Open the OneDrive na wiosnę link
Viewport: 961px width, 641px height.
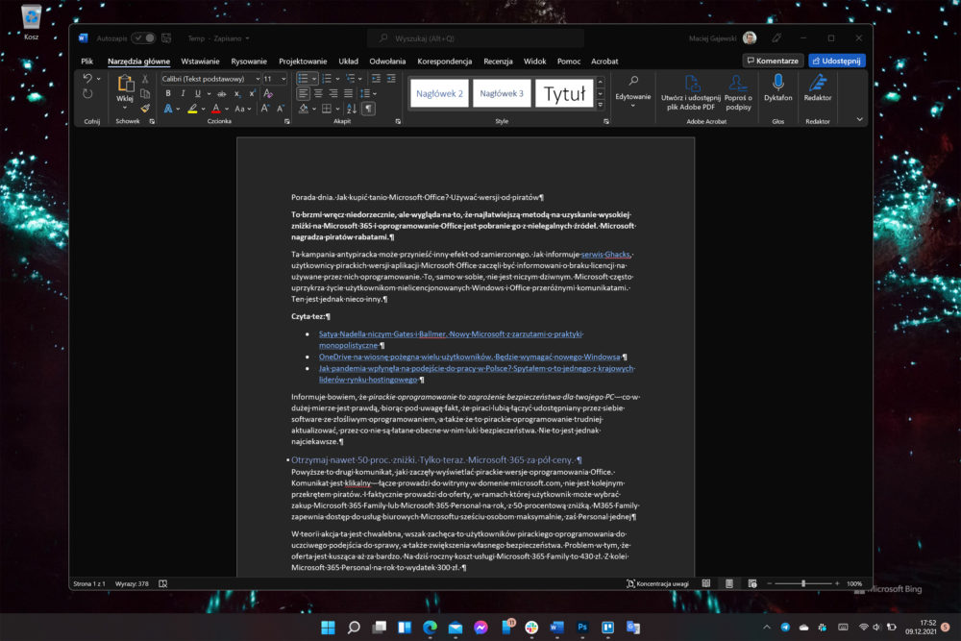coord(470,357)
